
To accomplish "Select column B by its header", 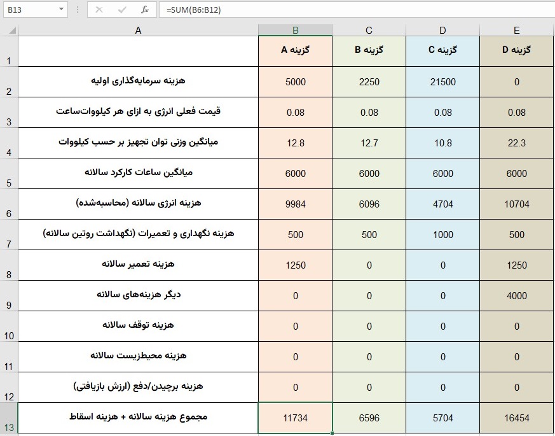I will 294,29.
